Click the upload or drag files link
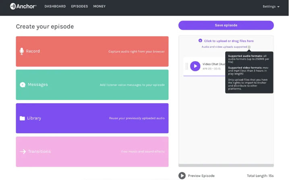 (x=229, y=41)
